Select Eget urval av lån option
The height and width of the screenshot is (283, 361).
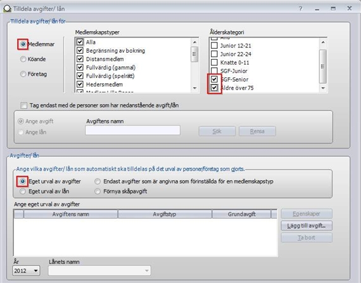pos(23,192)
